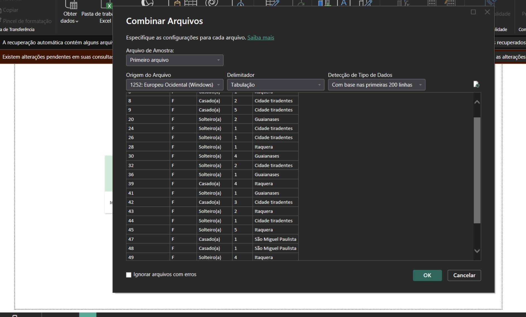Select Itaquera in row 43

coord(275,211)
